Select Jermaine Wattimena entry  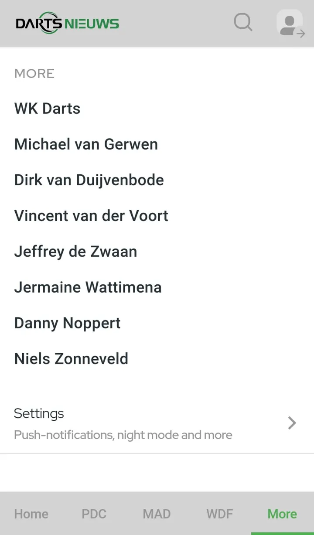coord(88,287)
